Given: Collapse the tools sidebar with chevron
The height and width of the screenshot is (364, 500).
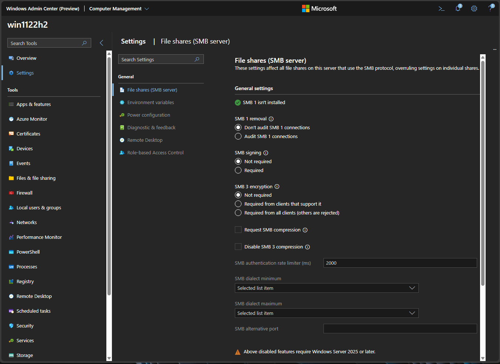Looking at the screenshot, I should click(x=102, y=43).
